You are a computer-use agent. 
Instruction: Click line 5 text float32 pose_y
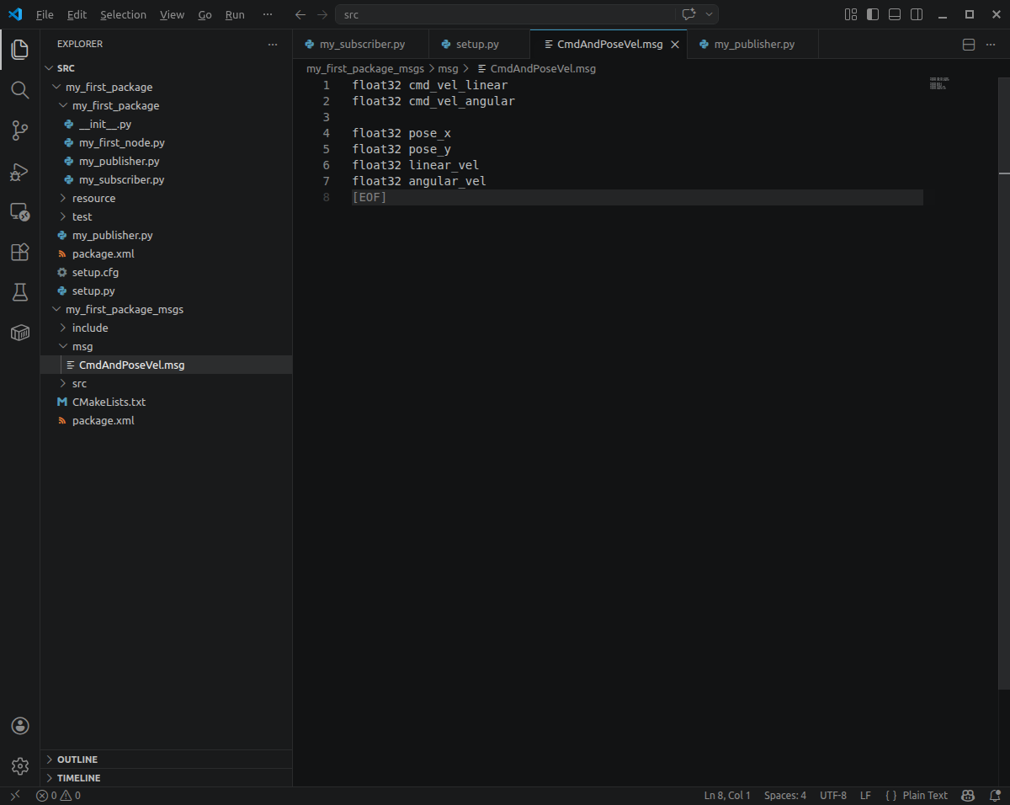coord(401,149)
